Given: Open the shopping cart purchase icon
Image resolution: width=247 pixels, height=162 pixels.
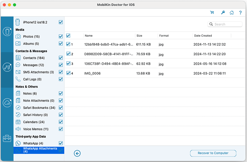Looking at the screenshot, I should click(x=212, y=12).
